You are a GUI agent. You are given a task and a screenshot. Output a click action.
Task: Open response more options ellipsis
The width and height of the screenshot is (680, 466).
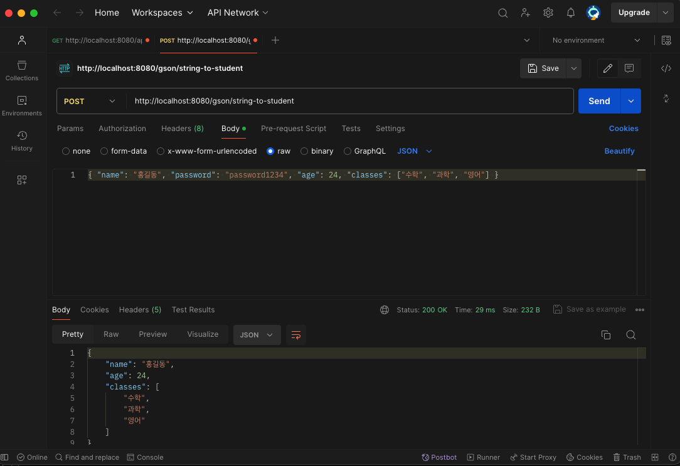click(640, 309)
